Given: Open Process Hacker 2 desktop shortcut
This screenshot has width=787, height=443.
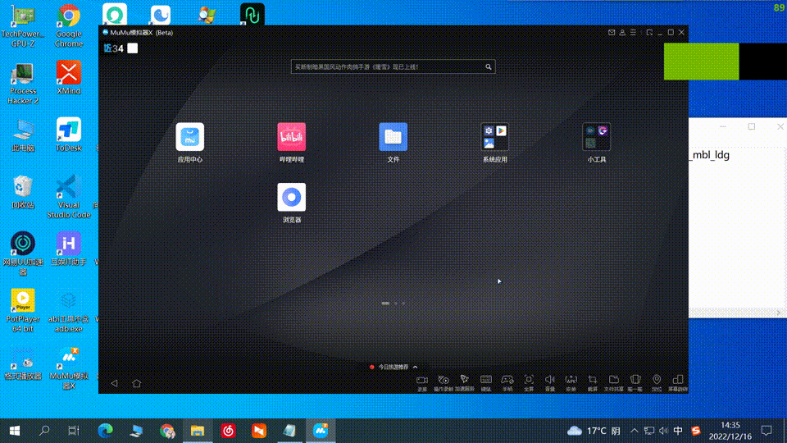Looking at the screenshot, I should (23, 83).
